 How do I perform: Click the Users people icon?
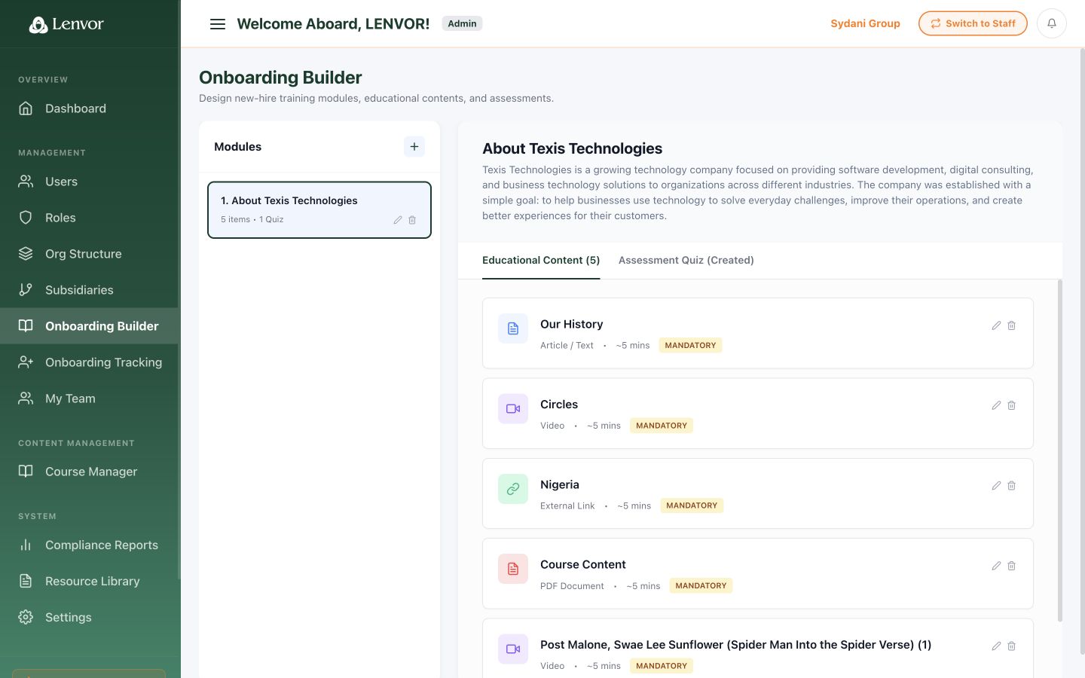26,182
